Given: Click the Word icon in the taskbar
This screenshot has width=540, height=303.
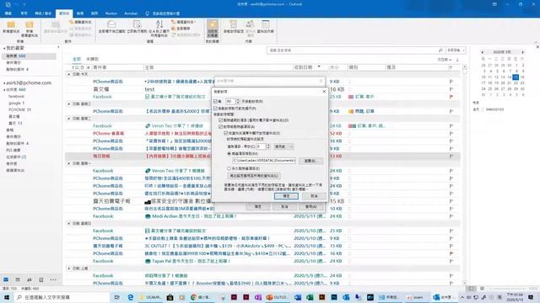Looking at the screenshot, I should (298, 297).
